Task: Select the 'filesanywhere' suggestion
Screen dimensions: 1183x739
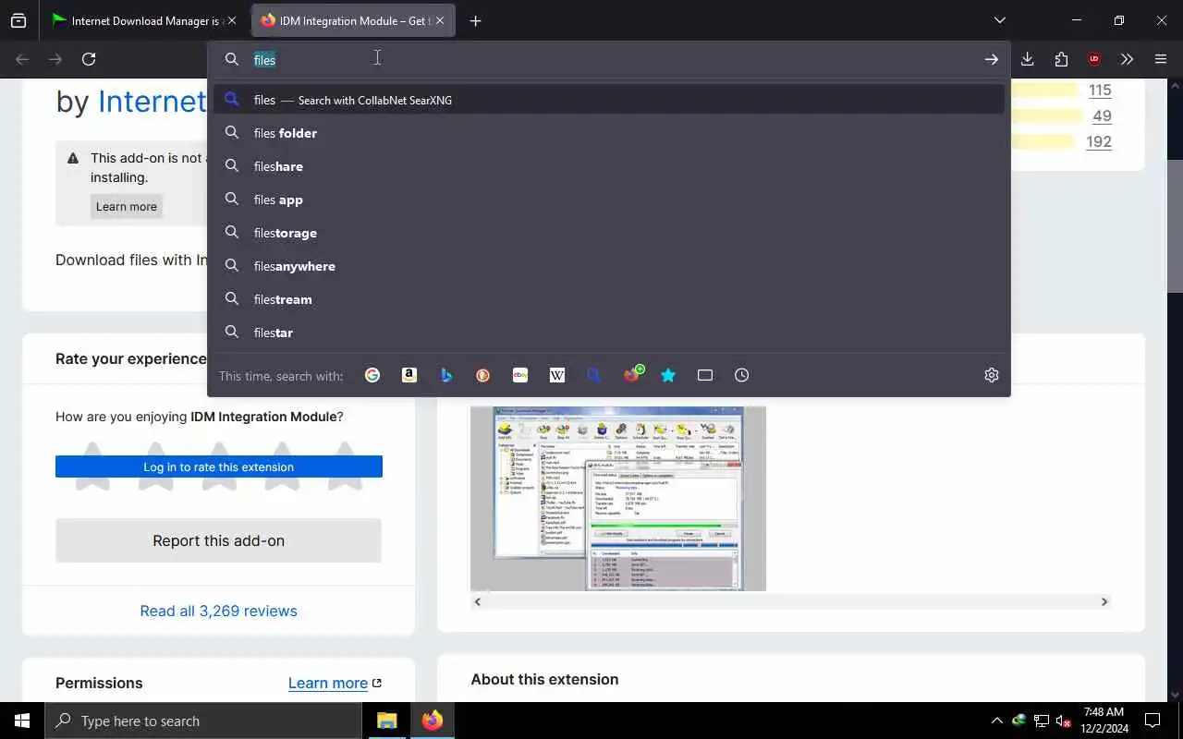Action: (609, 266)
